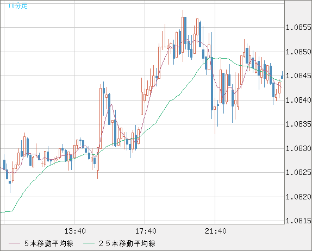Click the 25本移動平均線 legend label

coord(127,243)
